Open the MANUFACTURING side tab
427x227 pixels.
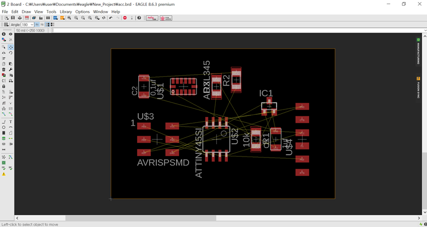[x=418, y=51]
